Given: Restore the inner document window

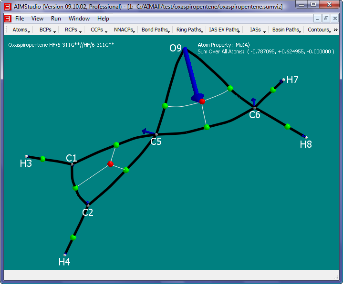Looking at the screenshot, I should pyautogui.click(x=326, y=19).
